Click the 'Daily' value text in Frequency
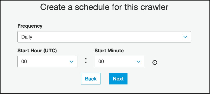Viewport: 210px width, 94px height. 27,37
